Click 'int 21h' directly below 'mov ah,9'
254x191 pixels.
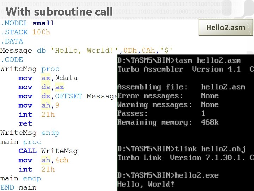(37, 114)
